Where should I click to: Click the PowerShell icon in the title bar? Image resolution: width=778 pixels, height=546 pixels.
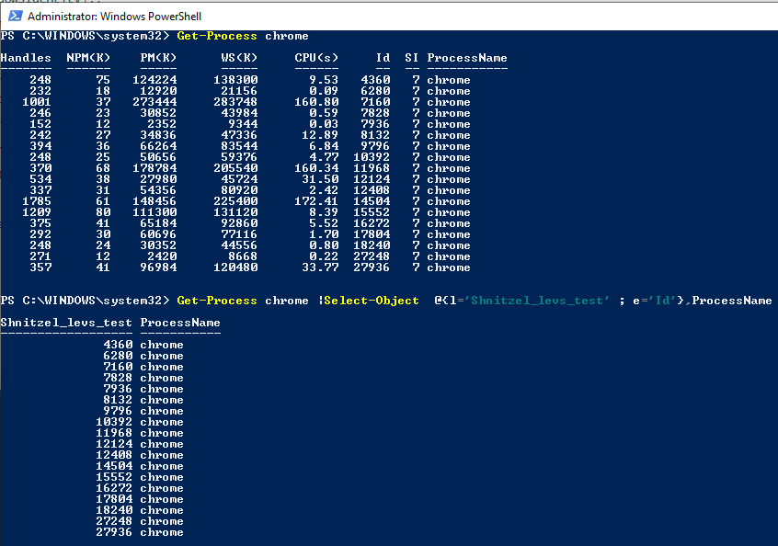point(15,16)
